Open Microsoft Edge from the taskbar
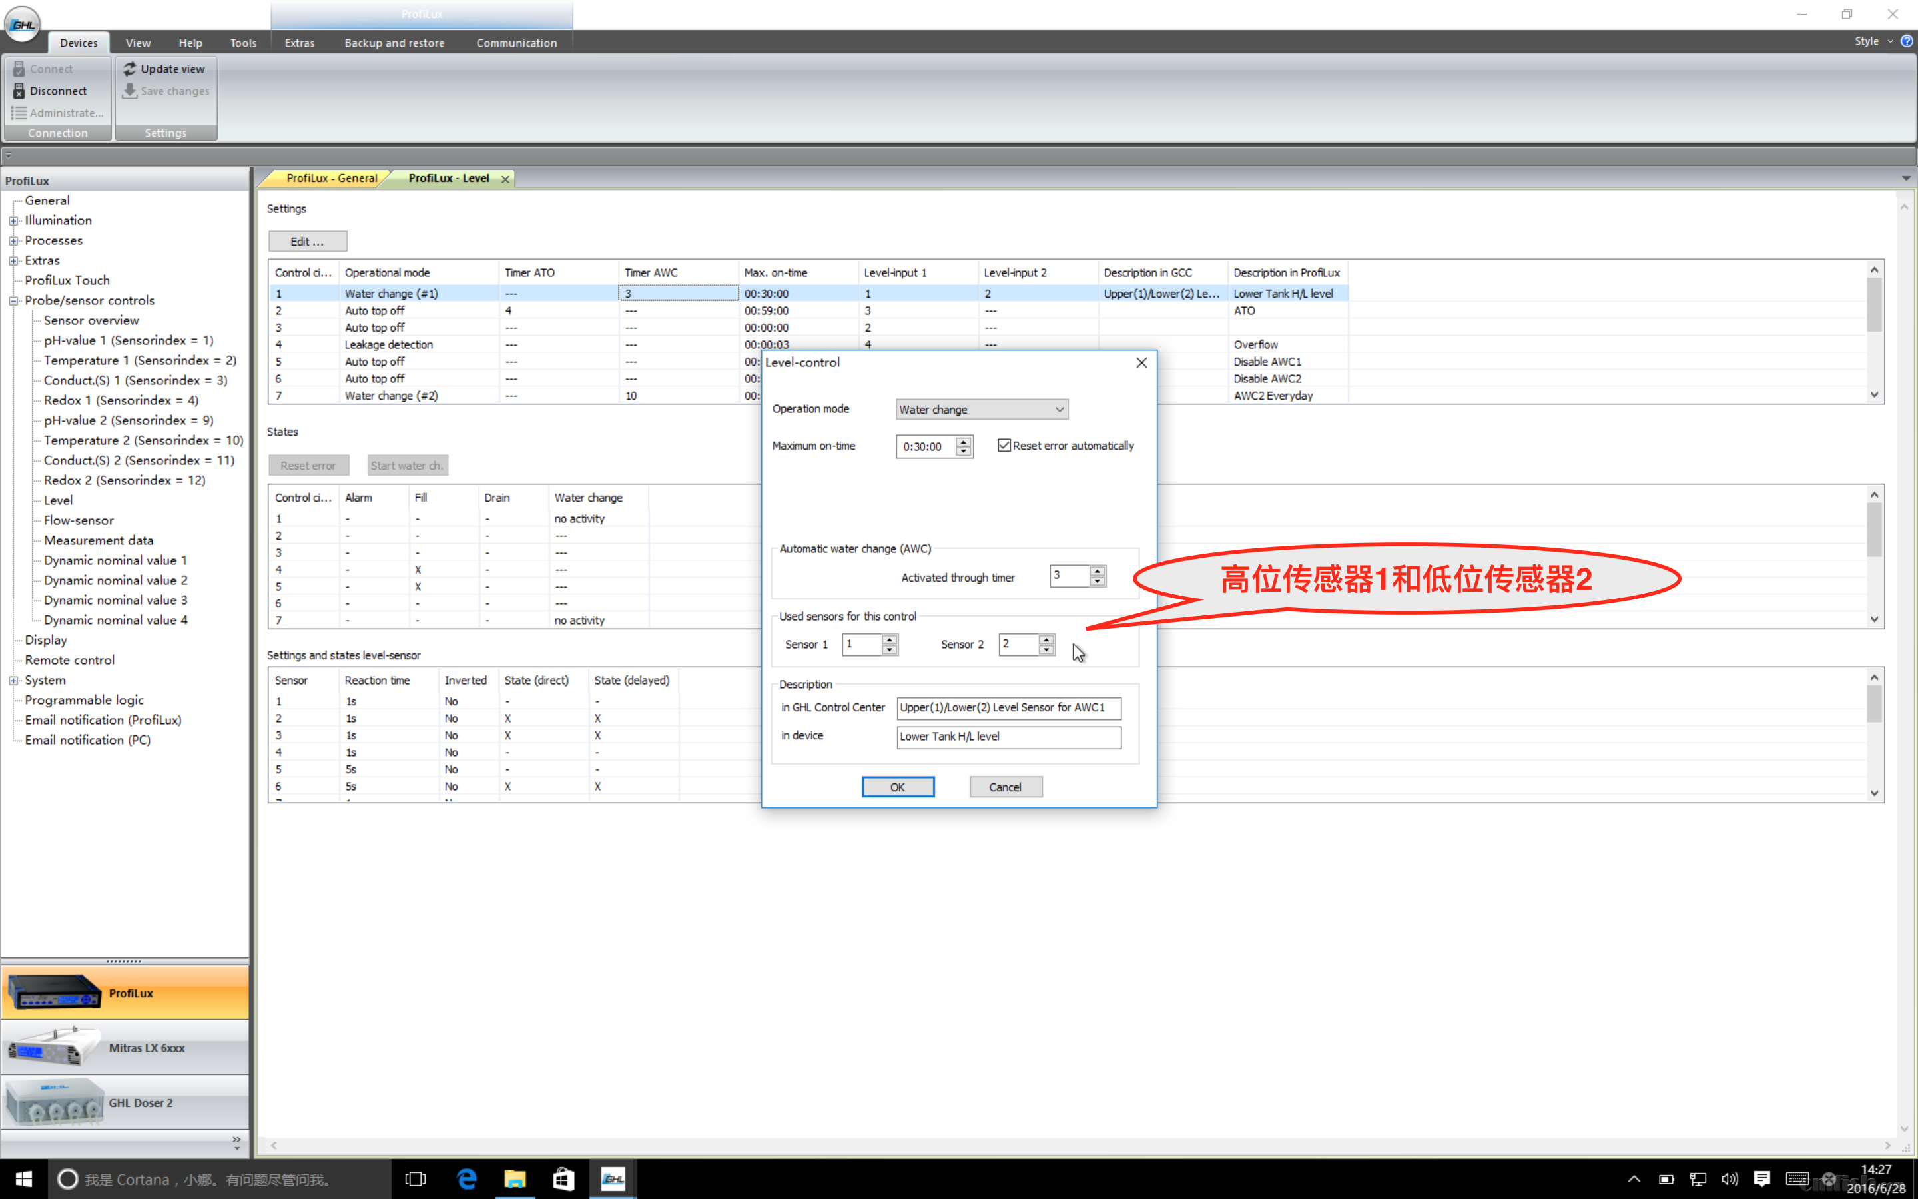The width and height of the screenshot is (1918, 1199). 467,1179
